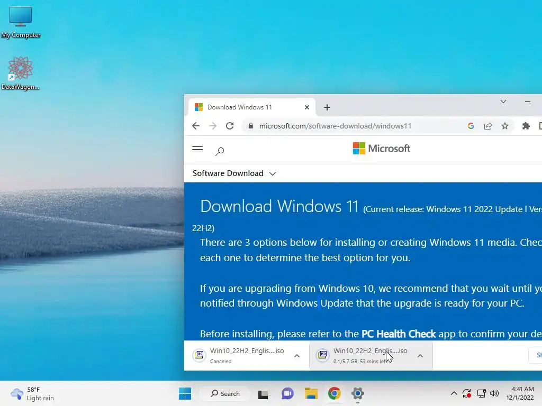Screen dimensions: 542x406
Task: Open the weather widget showing 58°F
Action: click(32, 393)
